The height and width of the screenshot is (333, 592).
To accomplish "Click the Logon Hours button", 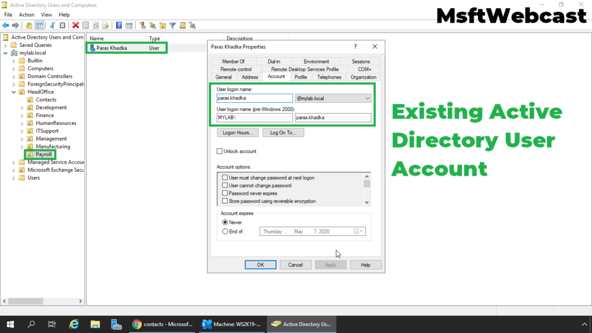I will 238,132.
